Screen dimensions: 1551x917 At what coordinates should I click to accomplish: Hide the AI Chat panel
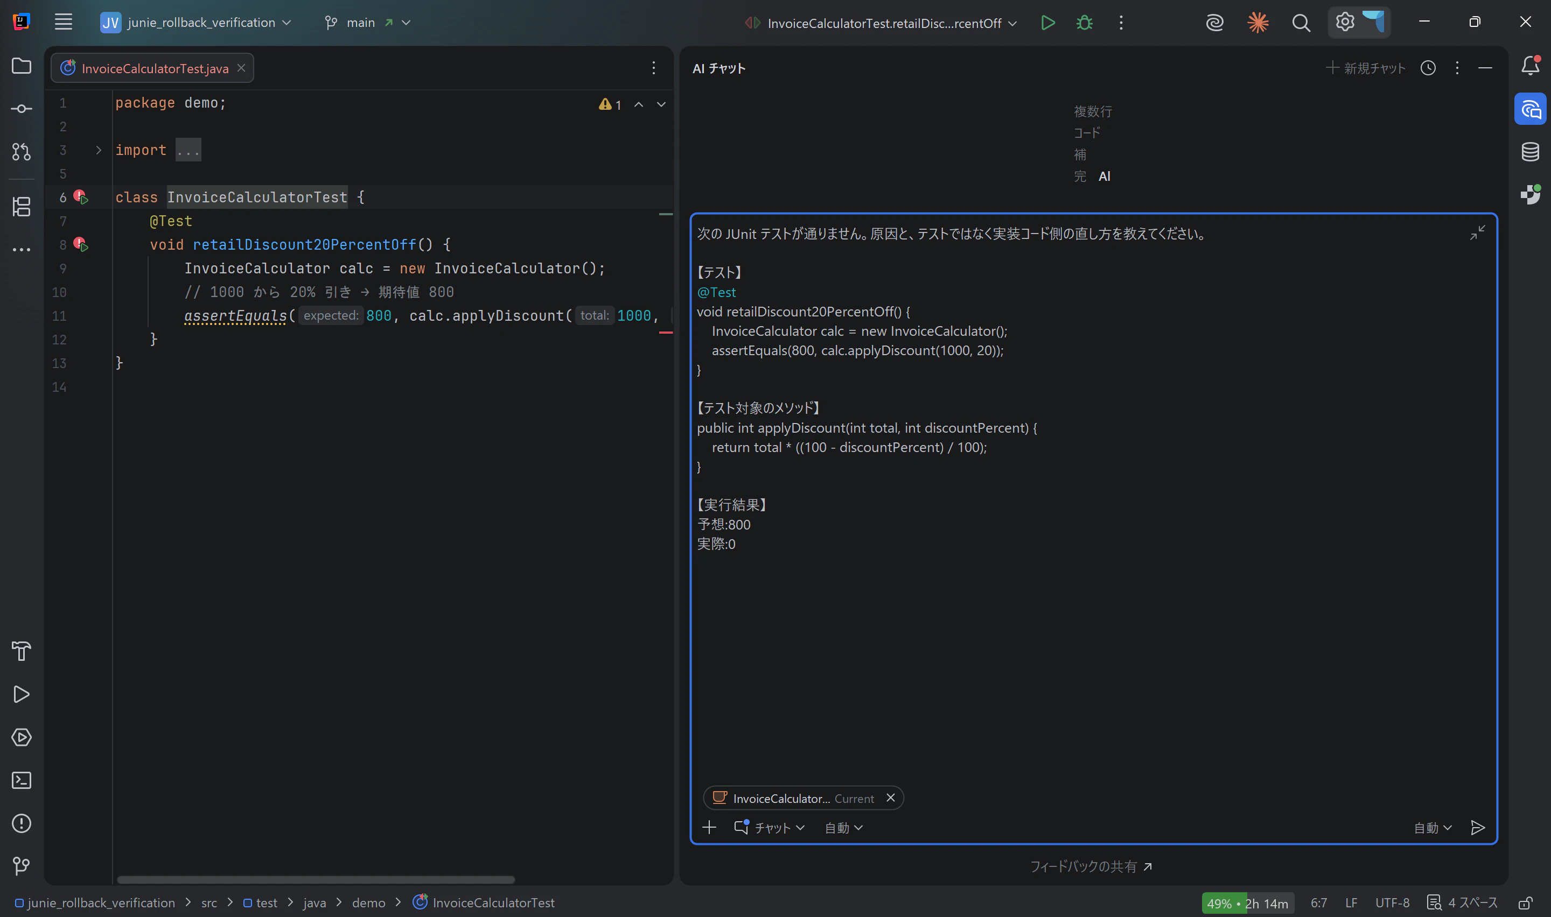coord(1485,68)
